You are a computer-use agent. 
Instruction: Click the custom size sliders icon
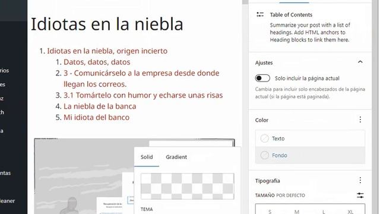[360, 196]
